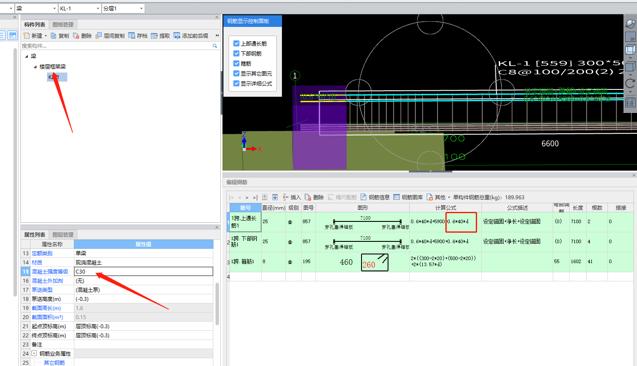Click the 存档 archive icon

132,36
